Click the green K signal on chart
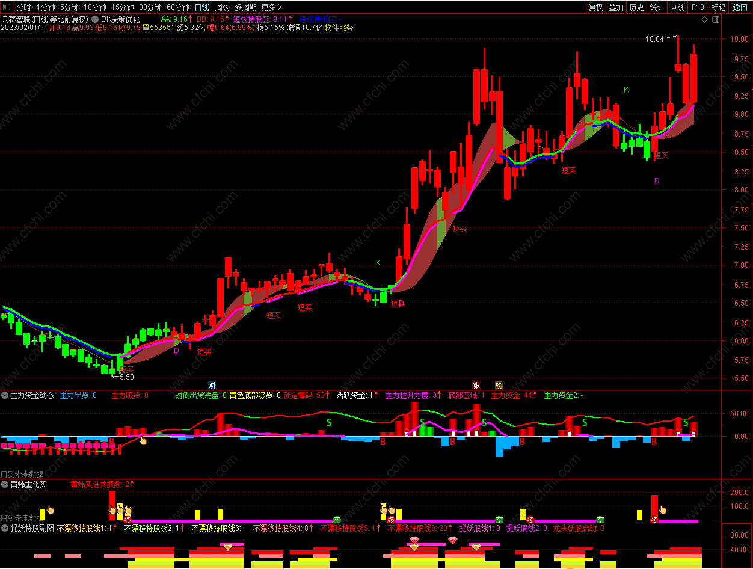Viewport: 753px width, 569px height. 626,90
